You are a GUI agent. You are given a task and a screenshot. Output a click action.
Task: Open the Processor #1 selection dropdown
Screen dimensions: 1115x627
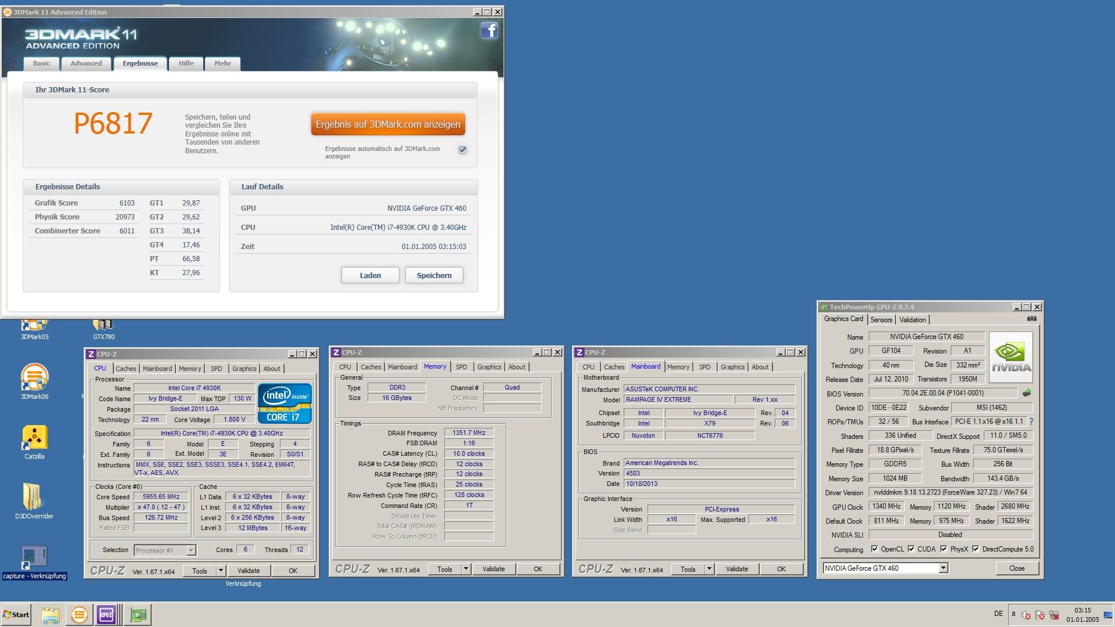165,550
